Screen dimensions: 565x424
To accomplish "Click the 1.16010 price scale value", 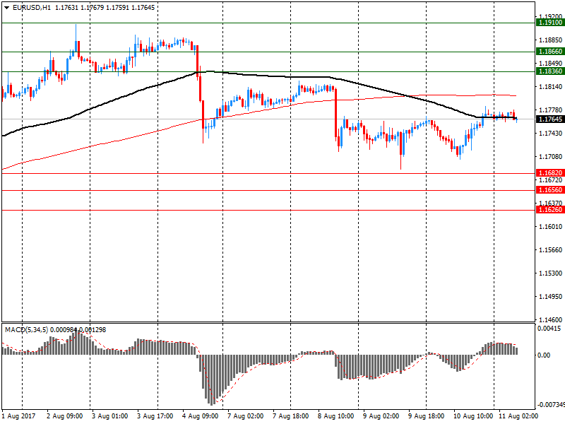I will pyautogui.click(x=550, y=226).
